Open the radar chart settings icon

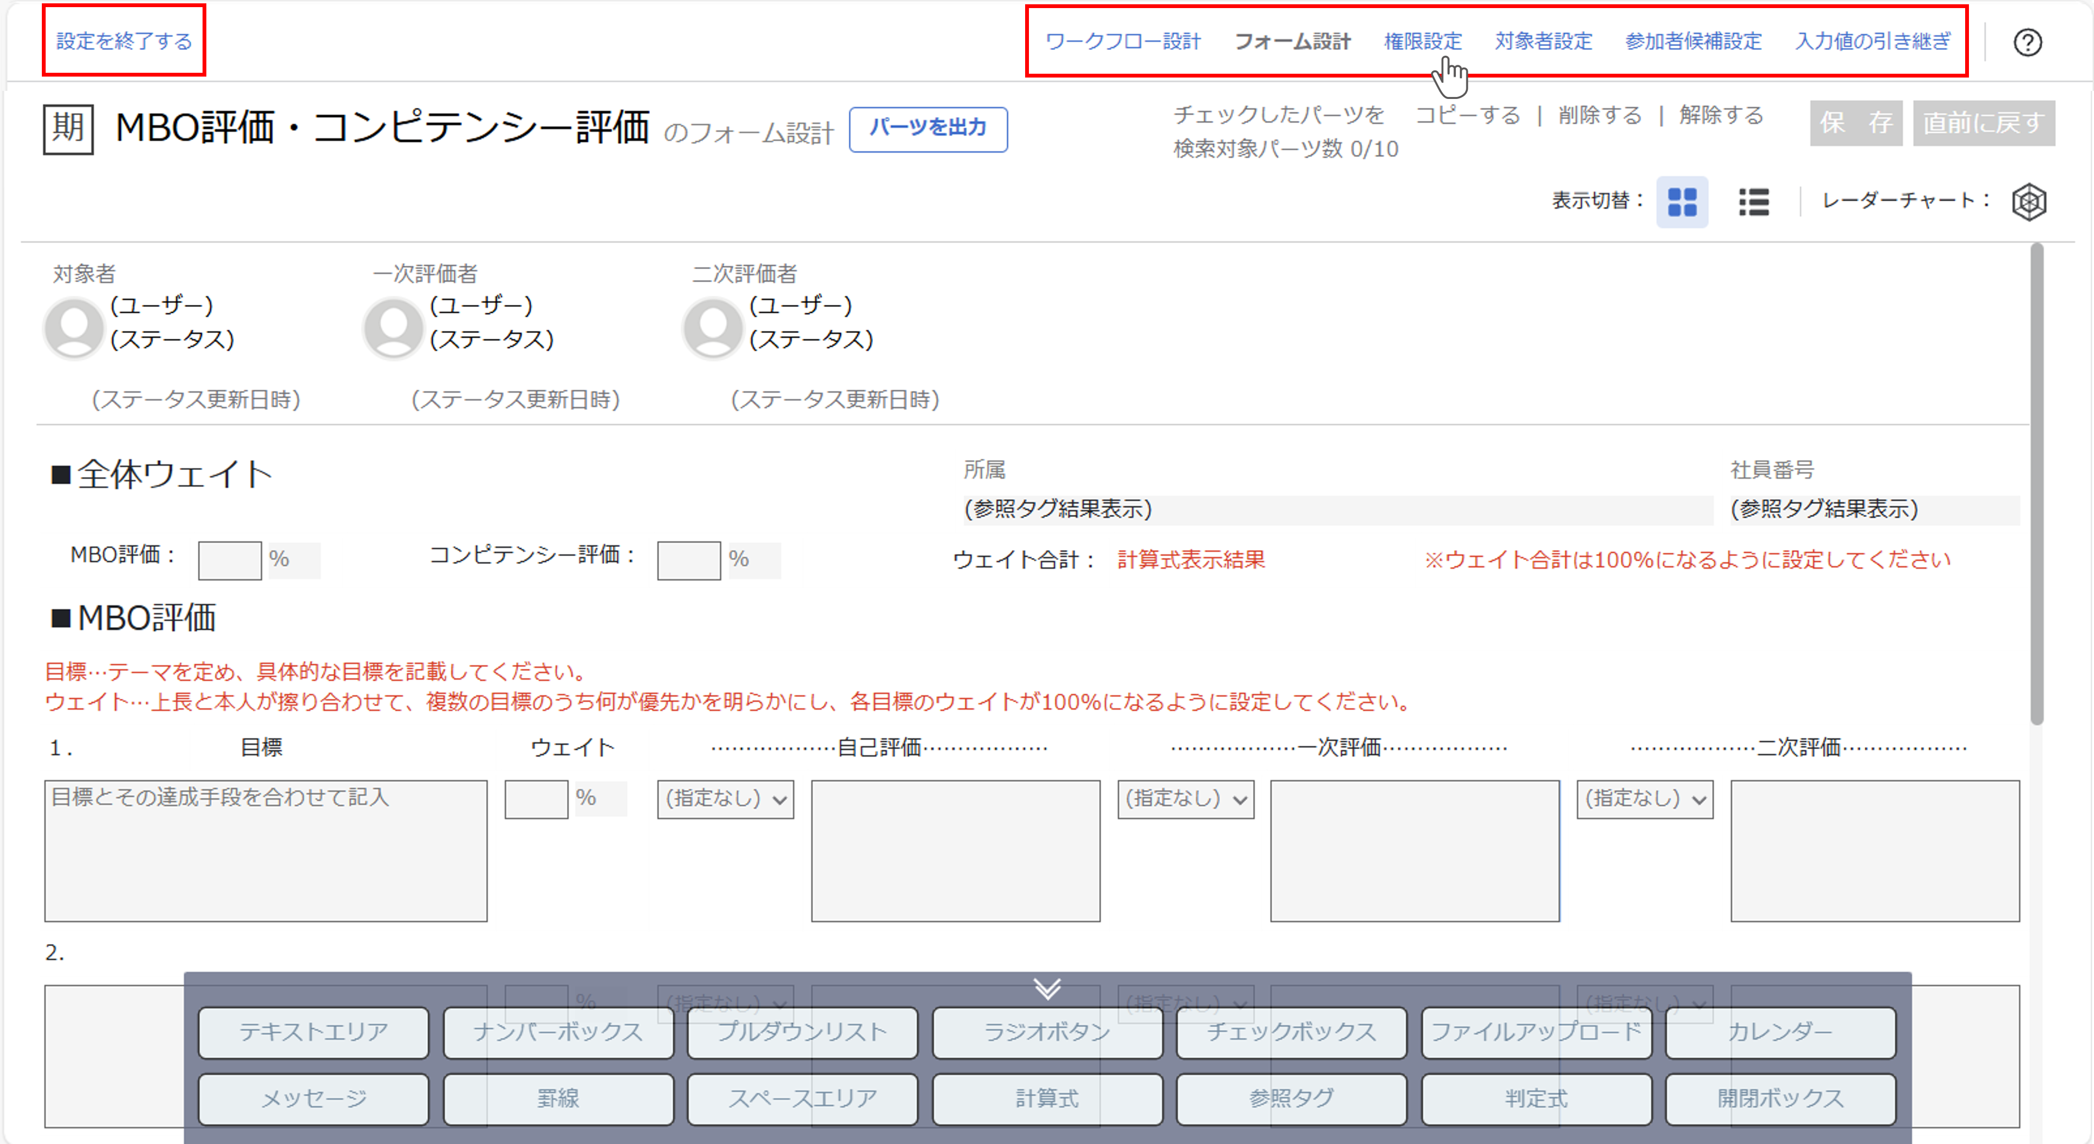[x=2029, y=202]
